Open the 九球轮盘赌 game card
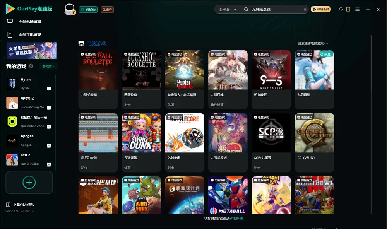 (98, 80)
